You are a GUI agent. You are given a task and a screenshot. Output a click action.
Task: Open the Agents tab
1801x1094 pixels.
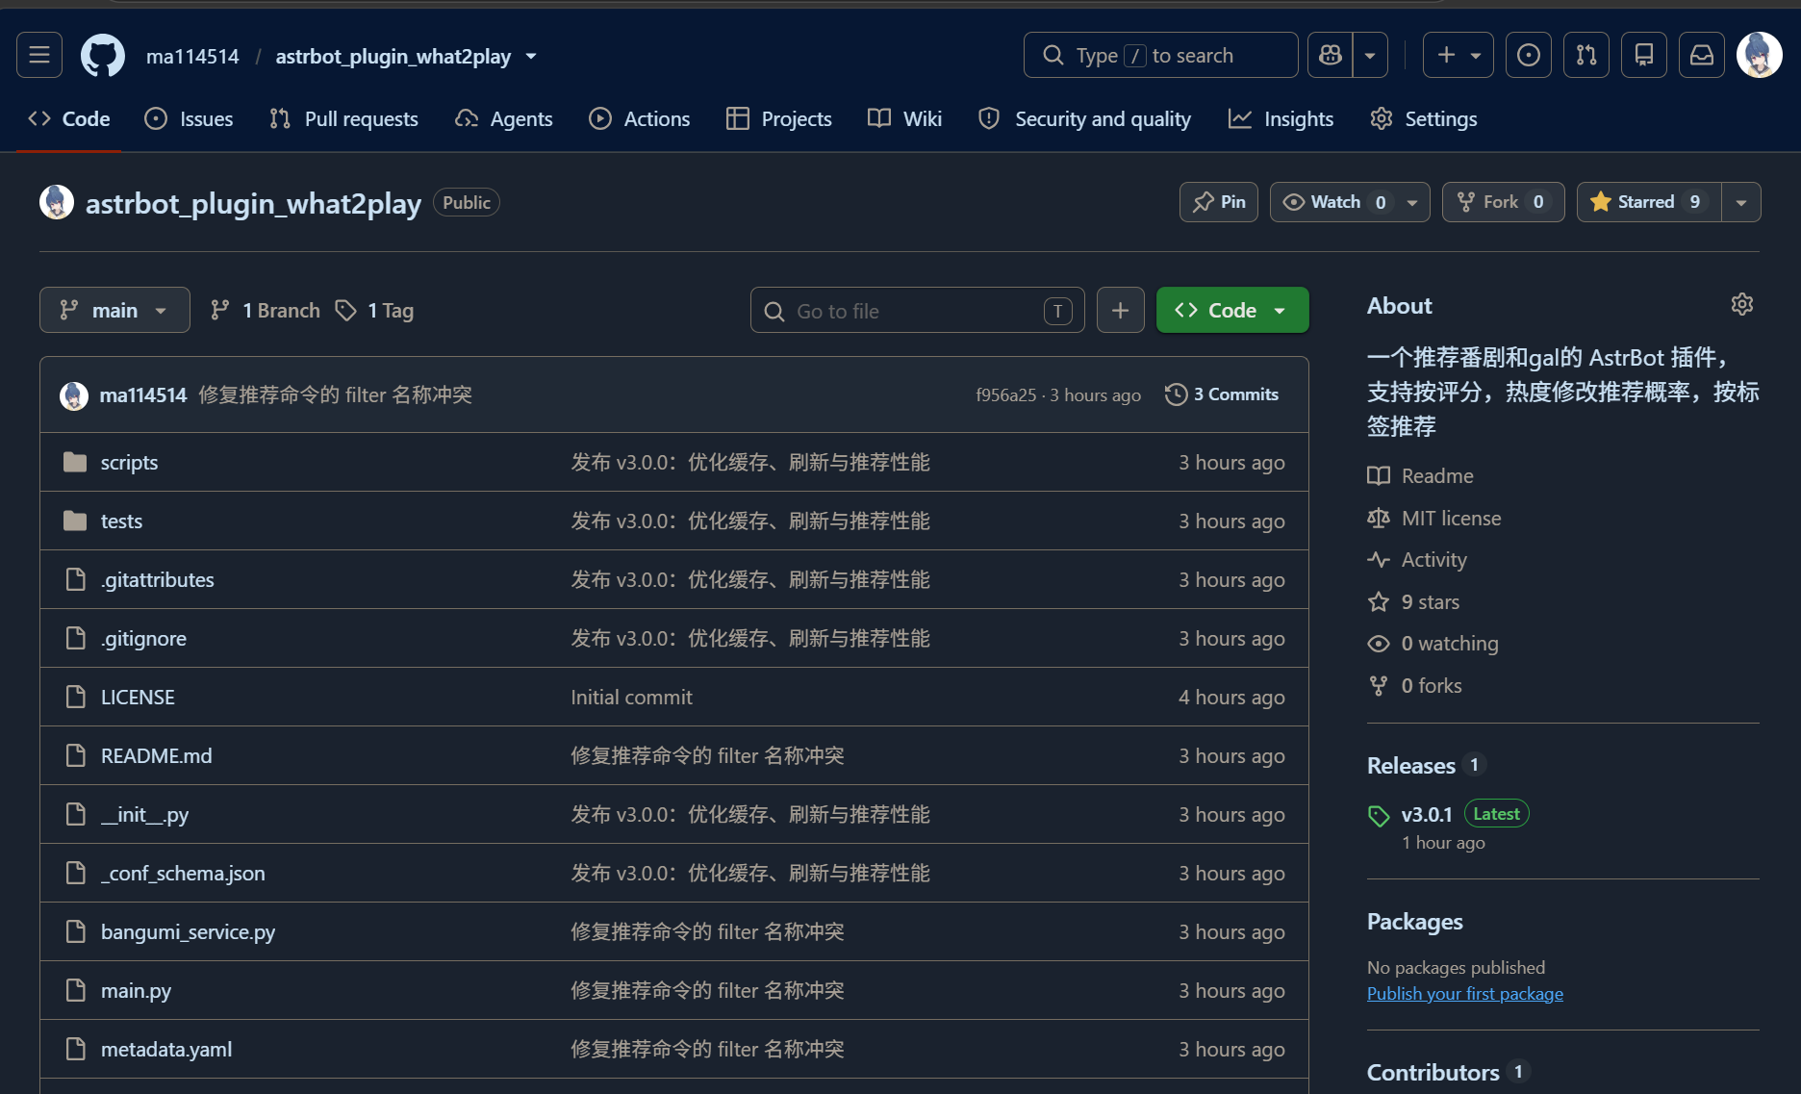click(504, 118)
